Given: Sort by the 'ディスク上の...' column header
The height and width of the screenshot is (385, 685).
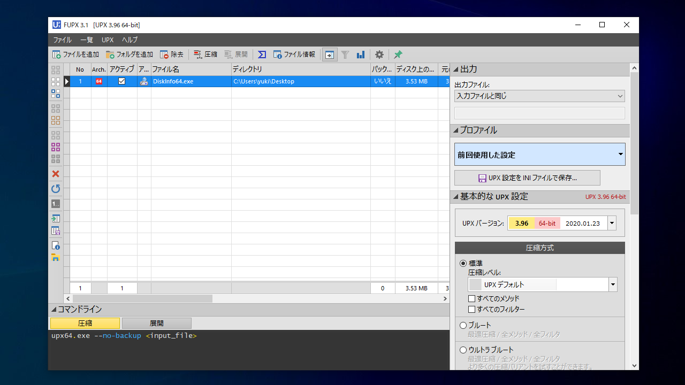Looking at the screenshot, I should pyautogui.click(x=416, y=70).
